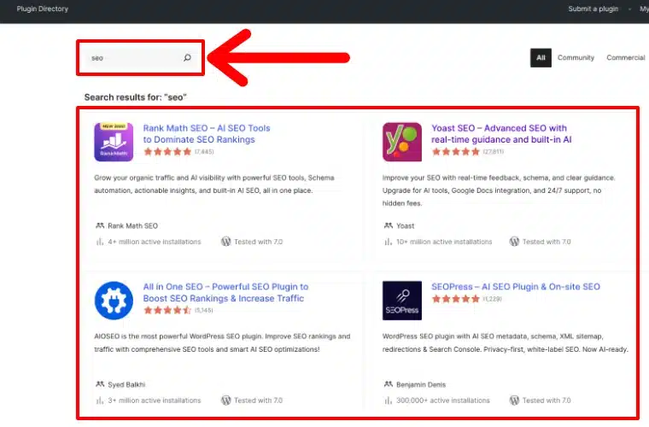Open the SEOPress plugin logo
Viewport: 649px width, 427px height.
click(x=402, y=301)
